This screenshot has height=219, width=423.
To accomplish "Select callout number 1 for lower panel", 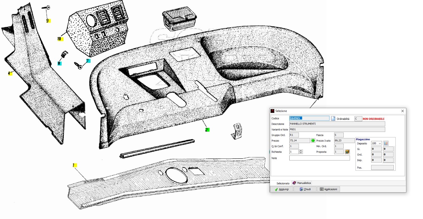I will (x=74, y=165).
